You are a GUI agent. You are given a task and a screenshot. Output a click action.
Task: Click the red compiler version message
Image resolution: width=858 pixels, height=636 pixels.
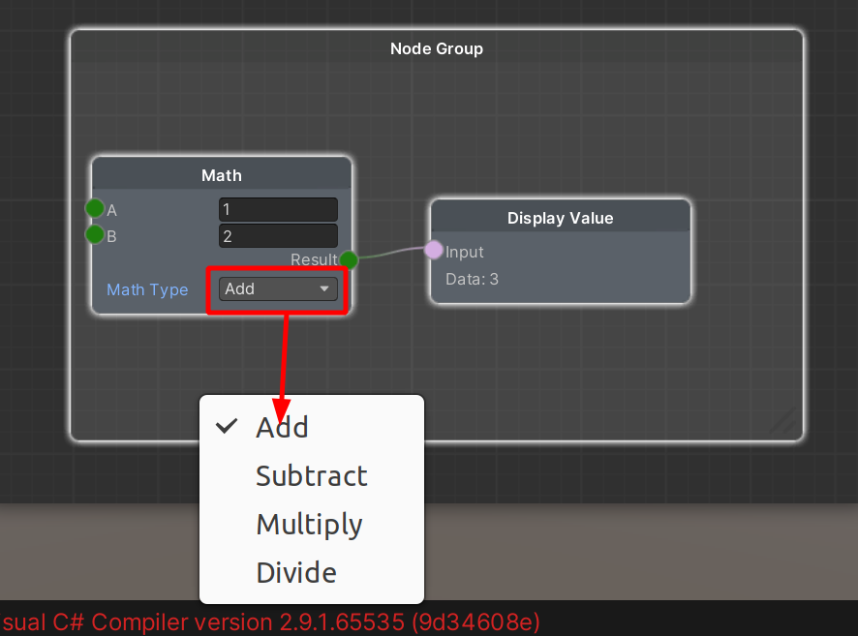270,621
